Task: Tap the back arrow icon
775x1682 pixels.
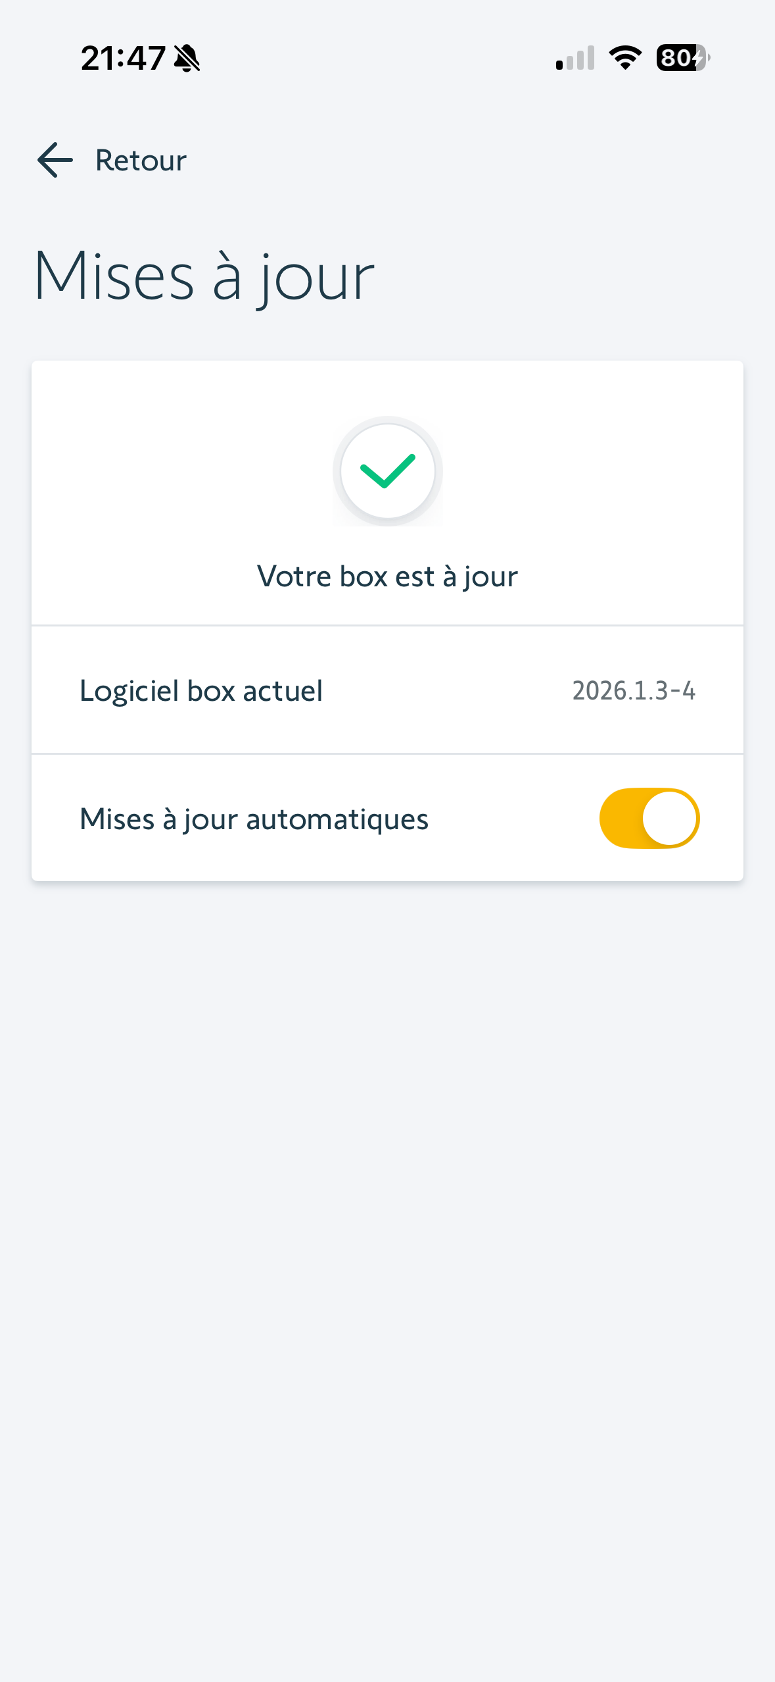Action: (55, 160)
